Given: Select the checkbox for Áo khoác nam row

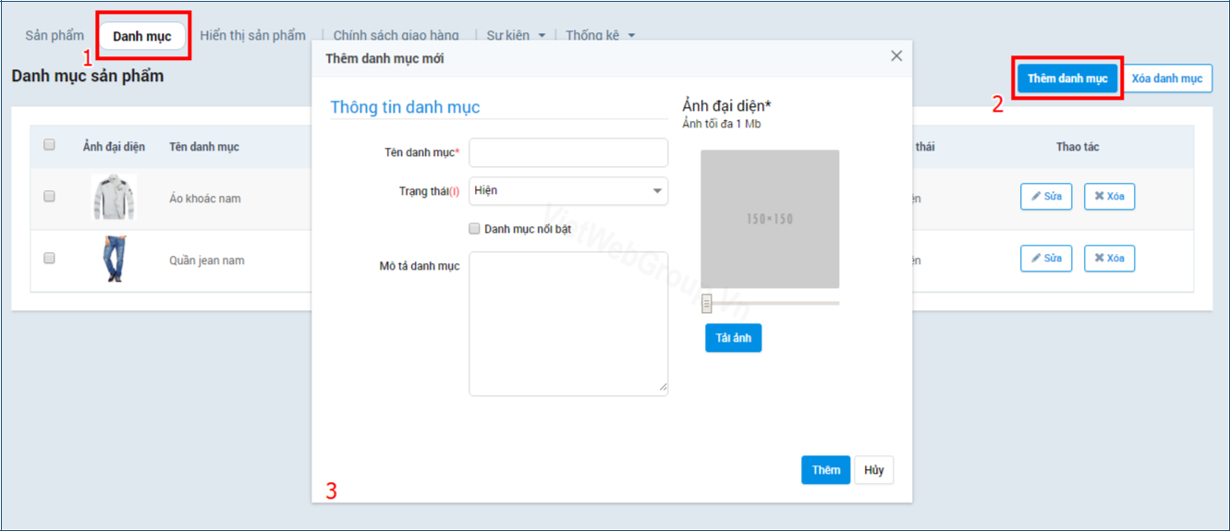Looking at the screenshot, I should tap(50, 197).
